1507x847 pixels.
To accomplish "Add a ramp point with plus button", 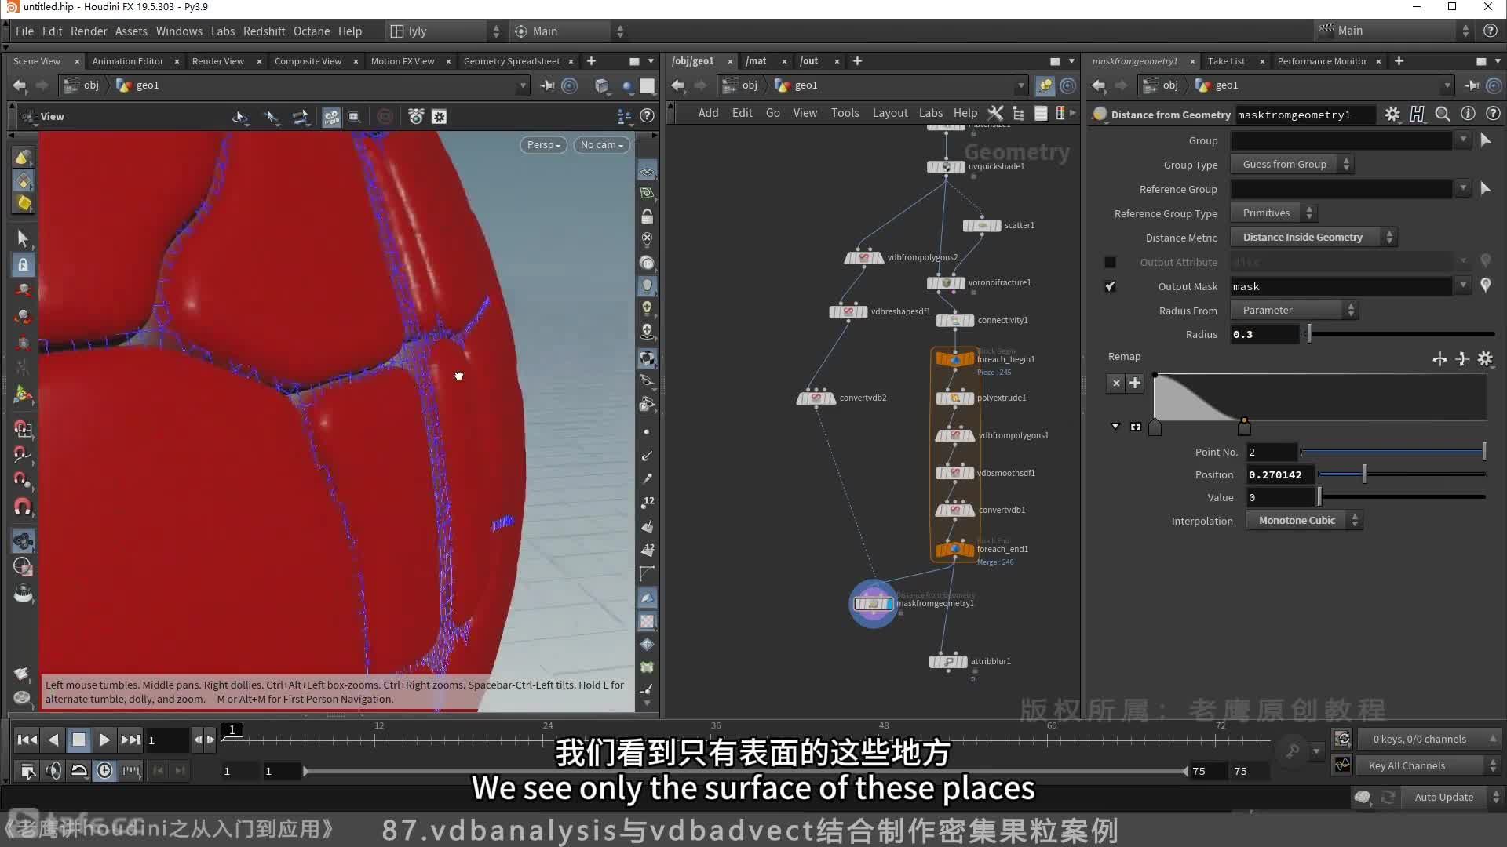I will (x=1135, y=383).
